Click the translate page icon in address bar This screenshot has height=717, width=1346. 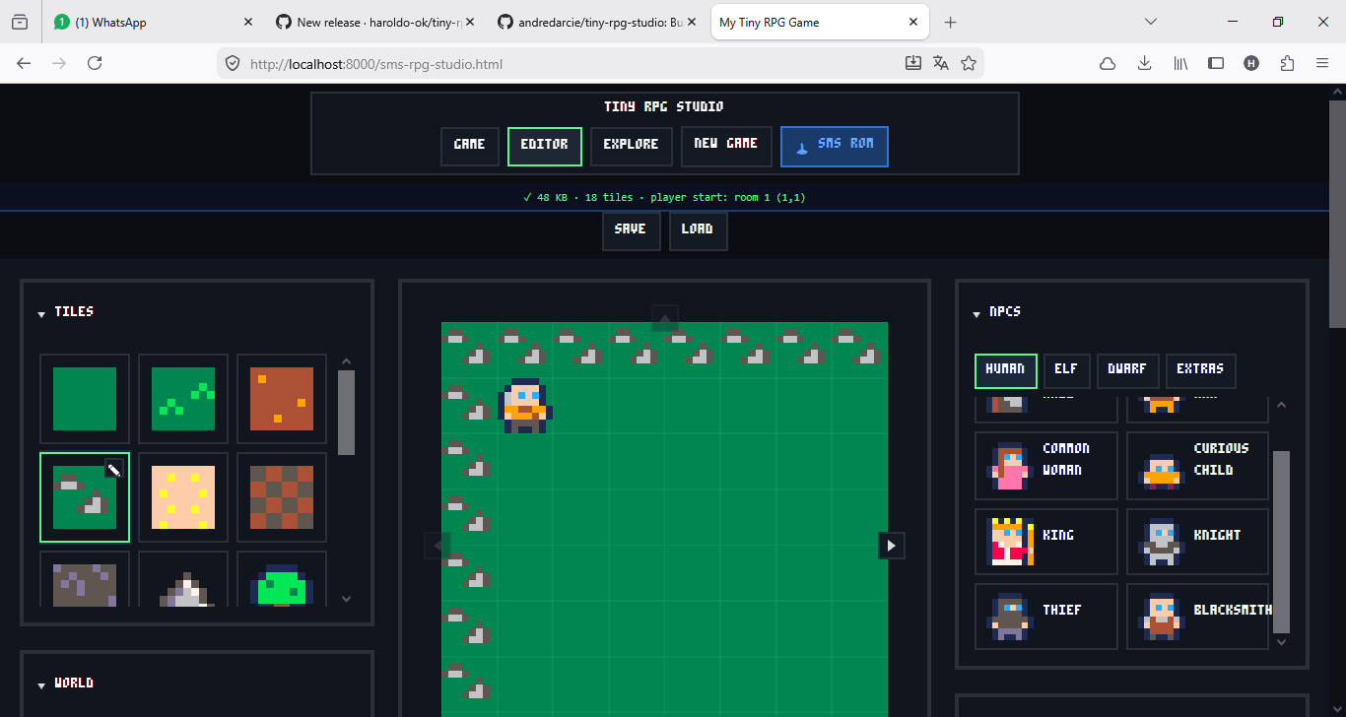click(x=941, y=63)
